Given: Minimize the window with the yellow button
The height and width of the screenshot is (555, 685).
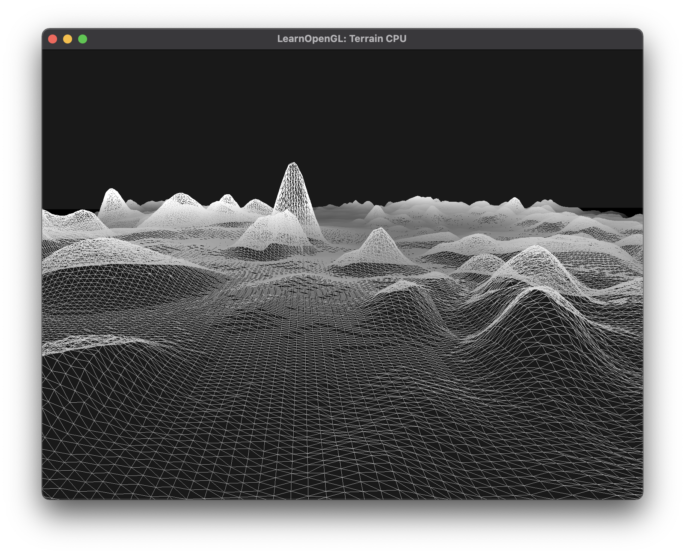Looking at the screenshot, I should coord(68,39).
